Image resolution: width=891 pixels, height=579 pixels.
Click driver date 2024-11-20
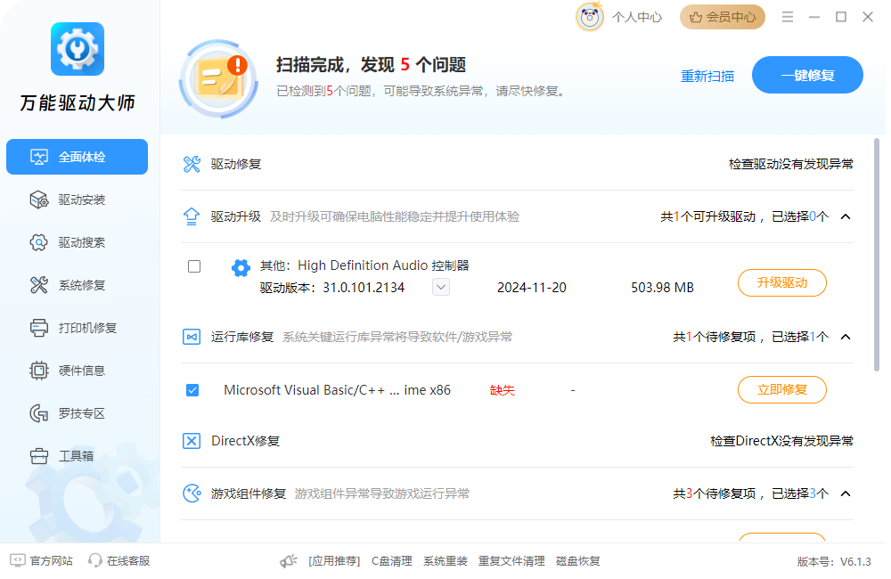point(532,288)
